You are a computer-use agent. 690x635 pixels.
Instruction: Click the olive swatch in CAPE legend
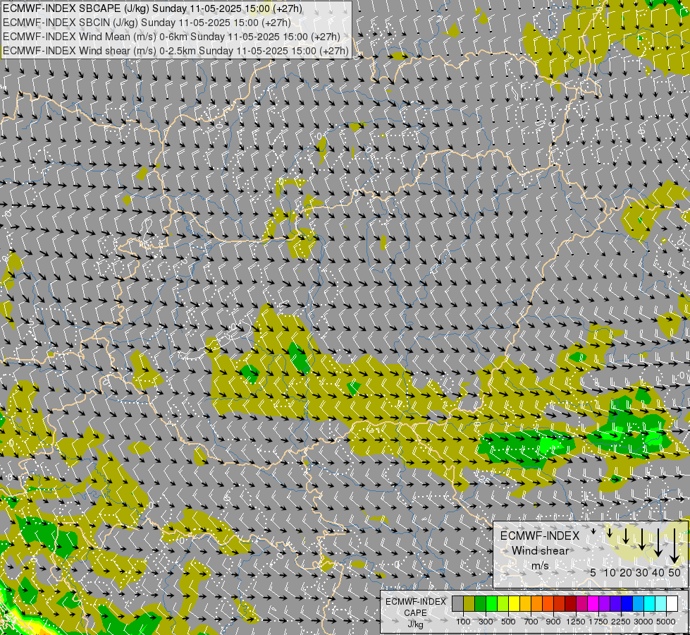[469, 603]
